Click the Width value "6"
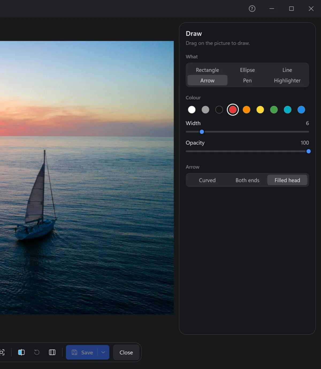Viewport: 321px width, 369px height. click(x=307, y=123)
